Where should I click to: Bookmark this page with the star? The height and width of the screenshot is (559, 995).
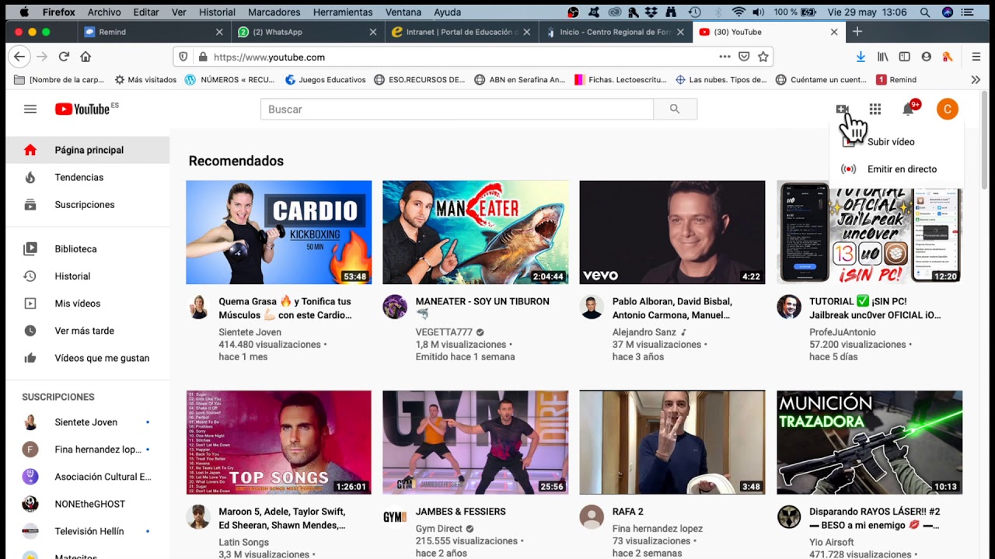(x=763, y=57)
